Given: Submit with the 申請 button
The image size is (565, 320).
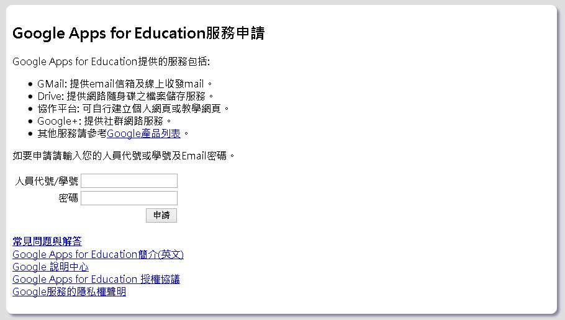Looking at the screenshot, I should (x=161, y=215).
